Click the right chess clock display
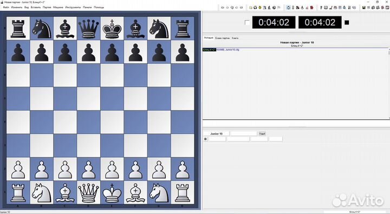The height and width of the screenshot is (214, 390). (x=320, y=22)
